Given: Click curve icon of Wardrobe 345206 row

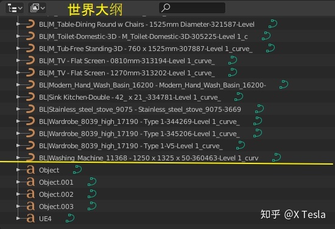Looking at the screenshot, I should [30, 134].
